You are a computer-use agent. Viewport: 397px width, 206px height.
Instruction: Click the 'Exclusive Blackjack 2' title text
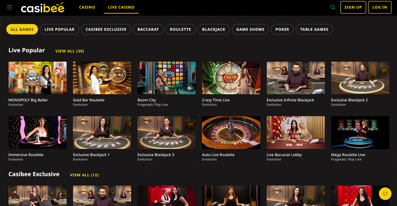349,100
